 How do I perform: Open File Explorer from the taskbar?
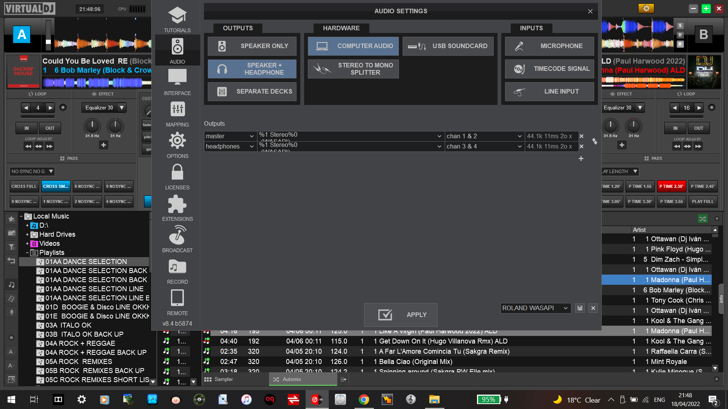point(434,400)
